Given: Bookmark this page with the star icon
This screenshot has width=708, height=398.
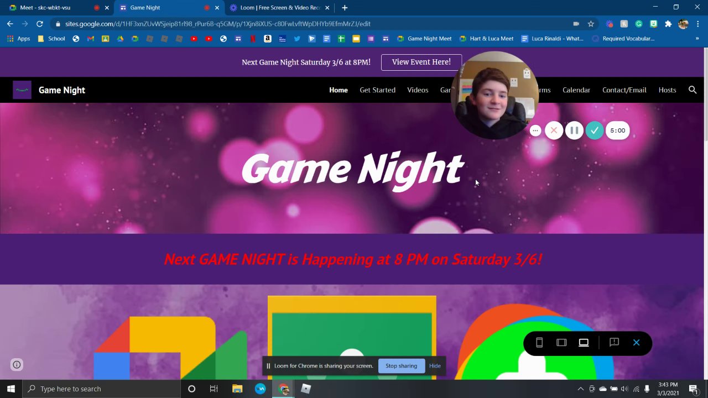Looking at the screenshot, I should click(591, 24).
